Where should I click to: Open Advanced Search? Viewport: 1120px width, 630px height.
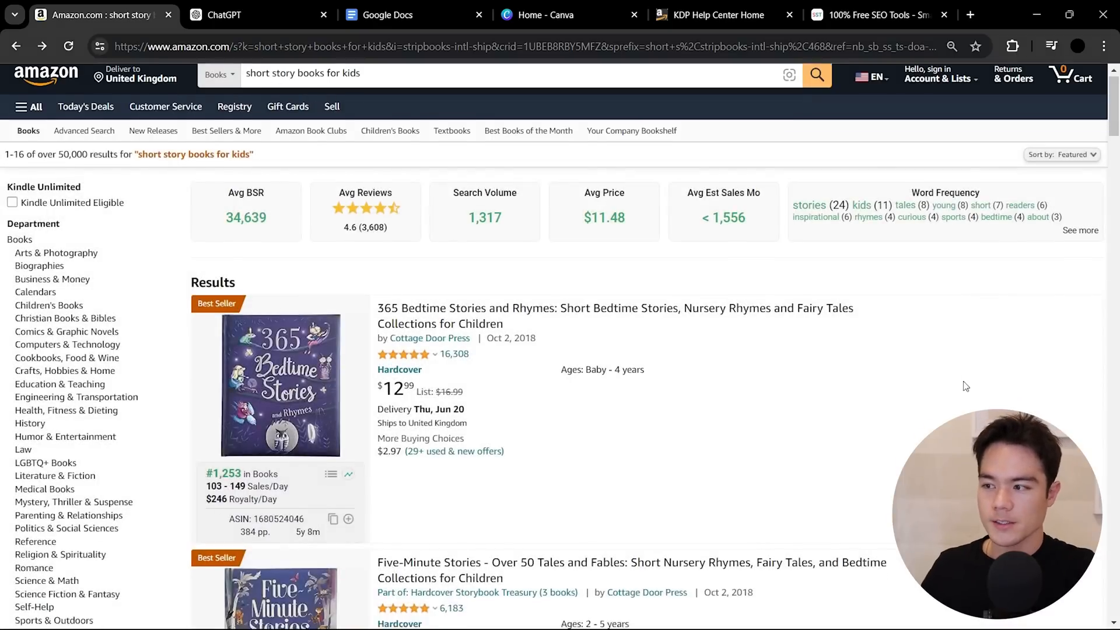click(84, 131)
